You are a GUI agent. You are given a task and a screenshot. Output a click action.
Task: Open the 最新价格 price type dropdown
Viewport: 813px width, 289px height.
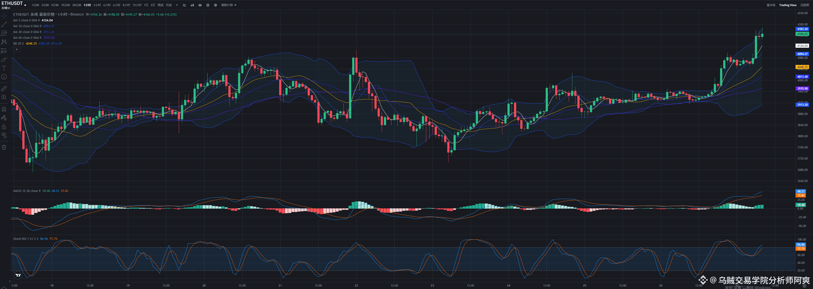click(229, 5)
